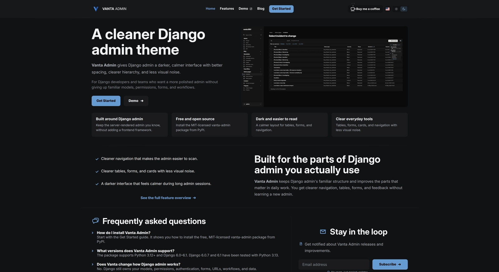Screen dimensions: 499x272
Task: Open the admin dashboard preview screenshot
Action: point(325,66)
